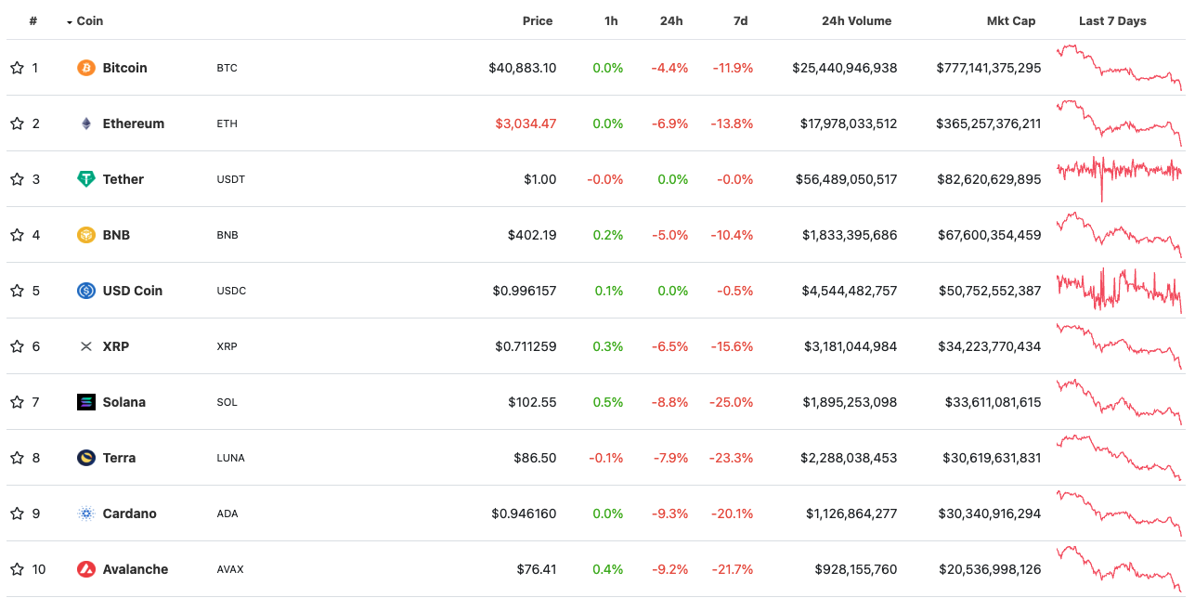Open the XRP coin name link
This screenshot has width=1195, height=598.
(x=116, y=346)
